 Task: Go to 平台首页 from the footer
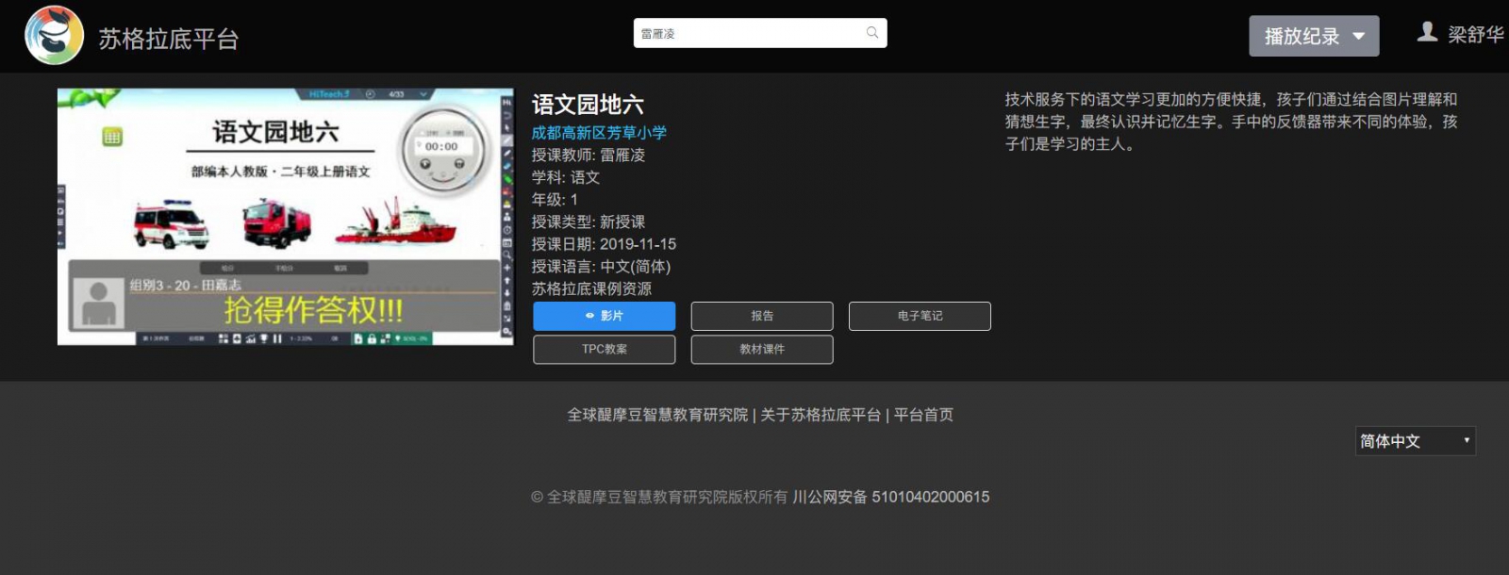pos(923,415)
